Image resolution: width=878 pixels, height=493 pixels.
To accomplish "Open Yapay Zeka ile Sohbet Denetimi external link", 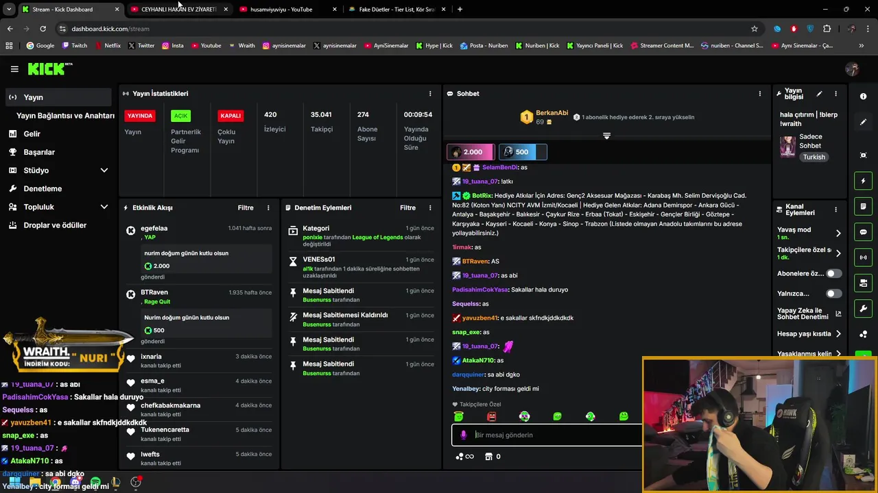I will point(838,314).
